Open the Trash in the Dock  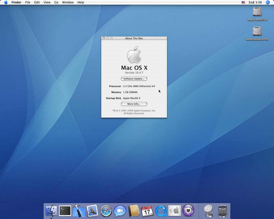click(x=223, y=211)
